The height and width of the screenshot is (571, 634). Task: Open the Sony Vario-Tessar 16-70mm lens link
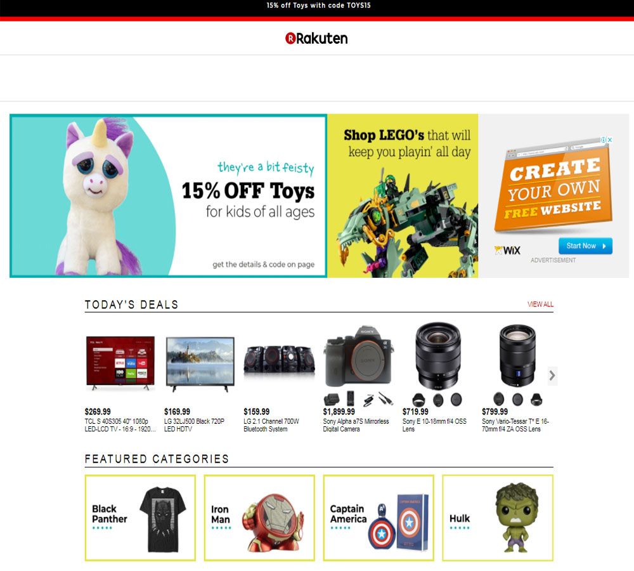pyautogui.click(x=515, y=425)
